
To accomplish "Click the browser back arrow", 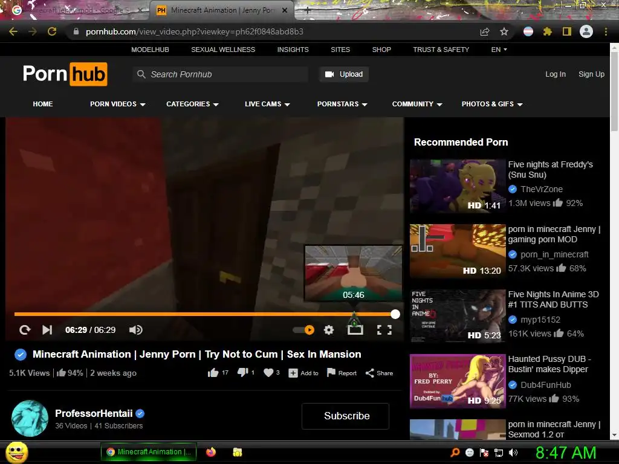I will tap(13, 31).
